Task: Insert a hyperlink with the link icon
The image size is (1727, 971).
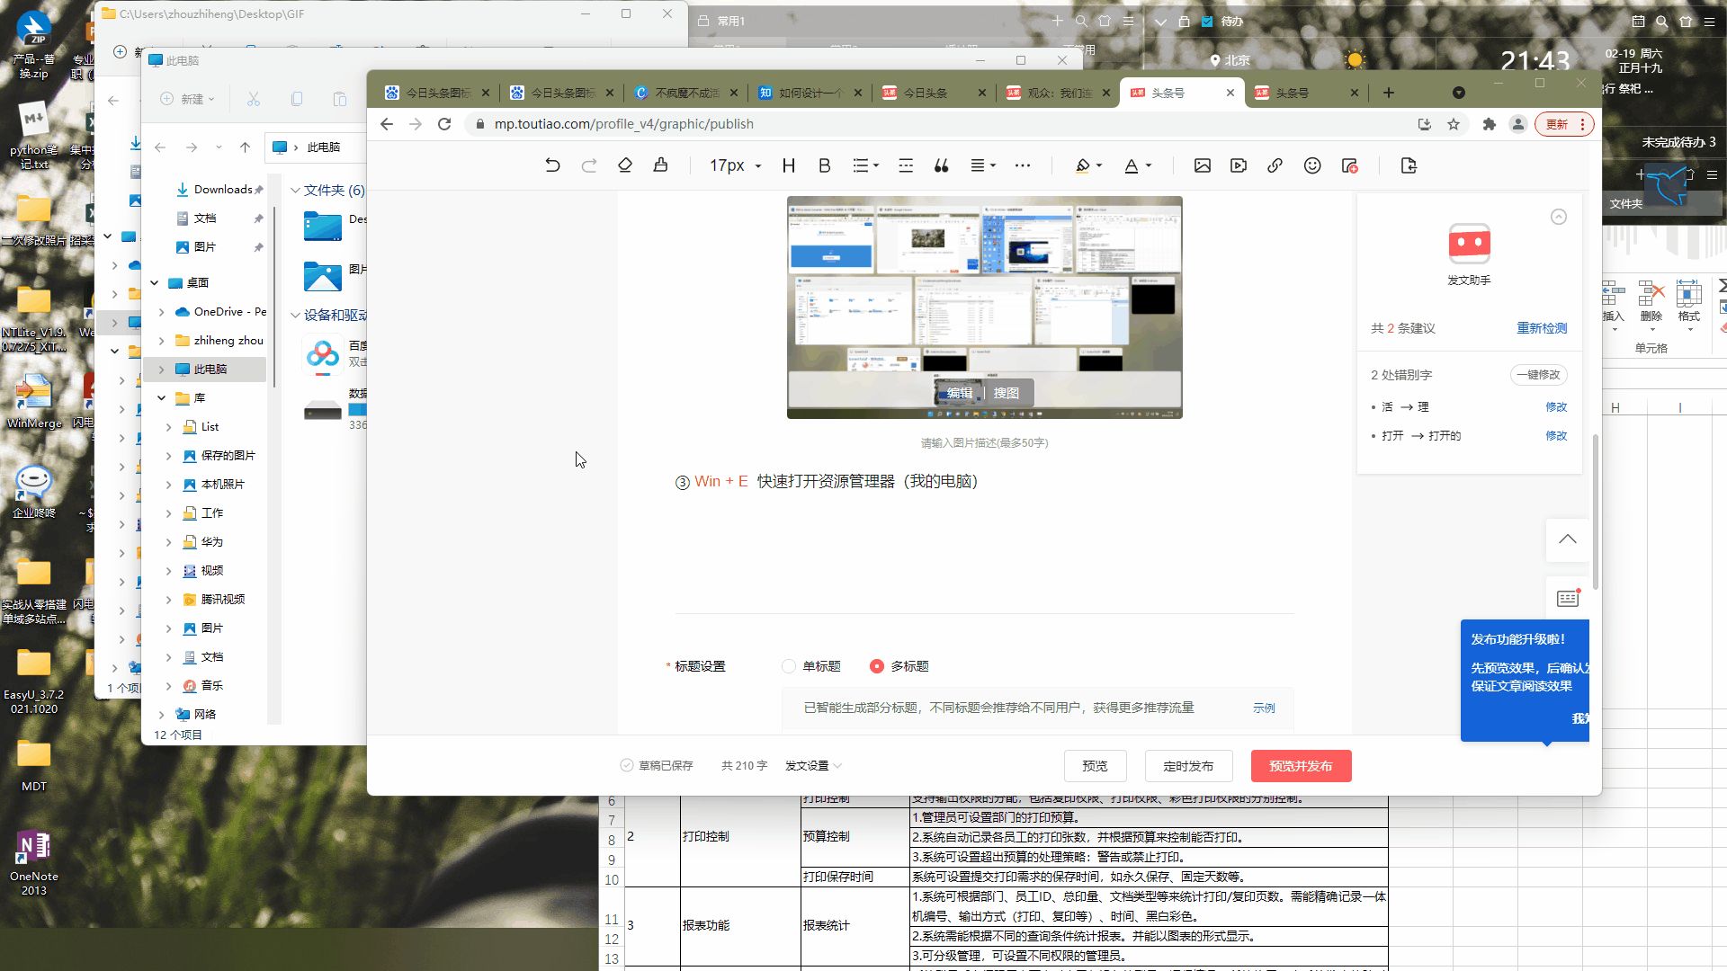Action: [1275, 165]
